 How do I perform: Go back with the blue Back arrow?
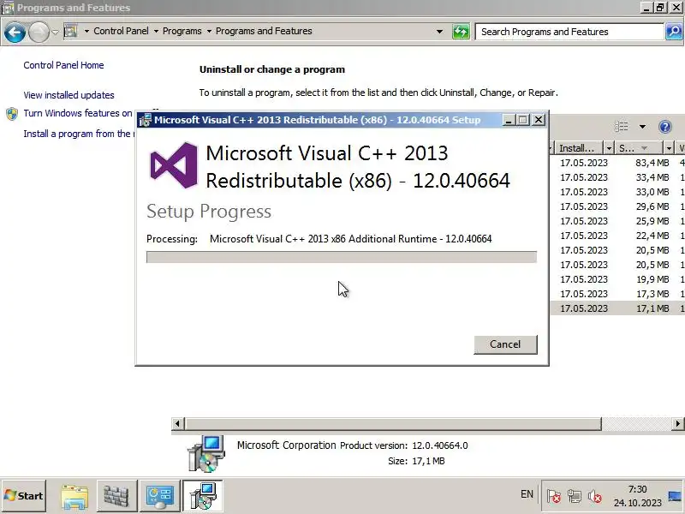15,32
